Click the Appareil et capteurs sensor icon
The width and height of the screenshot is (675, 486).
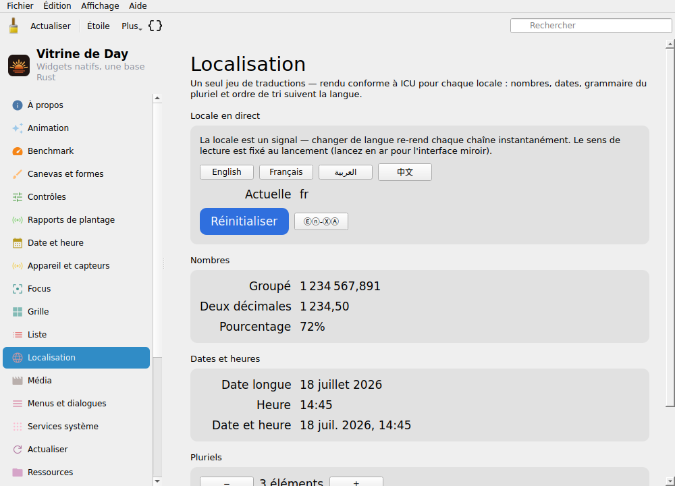coord(18,265)
